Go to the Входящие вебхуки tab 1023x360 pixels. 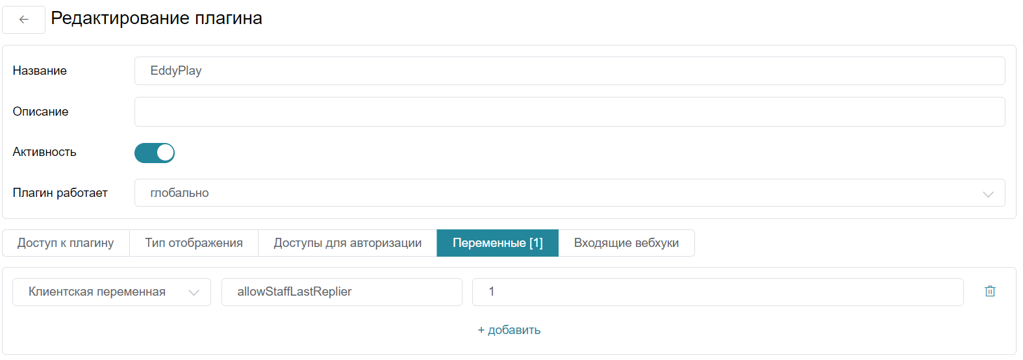coord(626,243)
